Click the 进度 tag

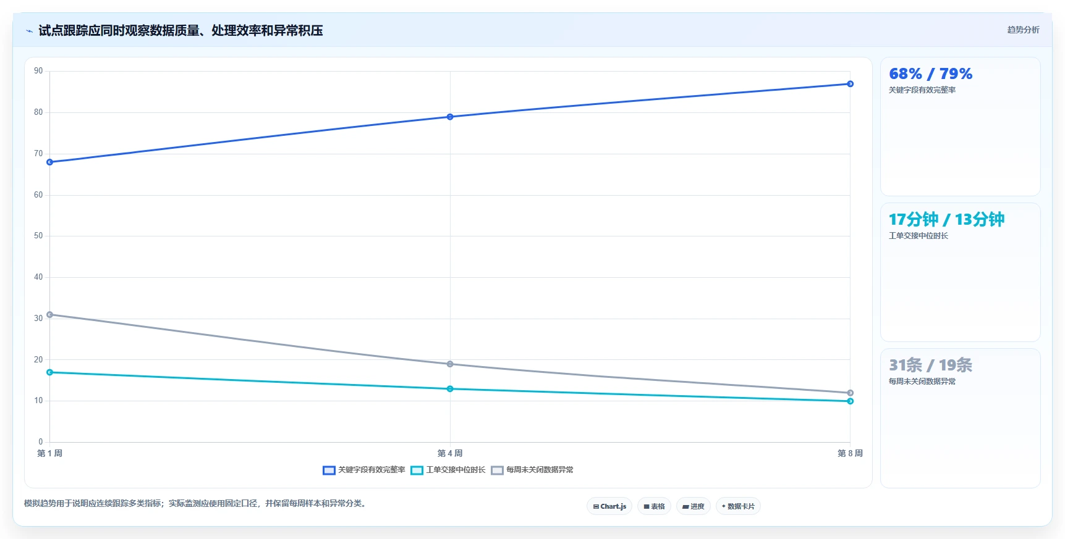(x=694, y=506)
